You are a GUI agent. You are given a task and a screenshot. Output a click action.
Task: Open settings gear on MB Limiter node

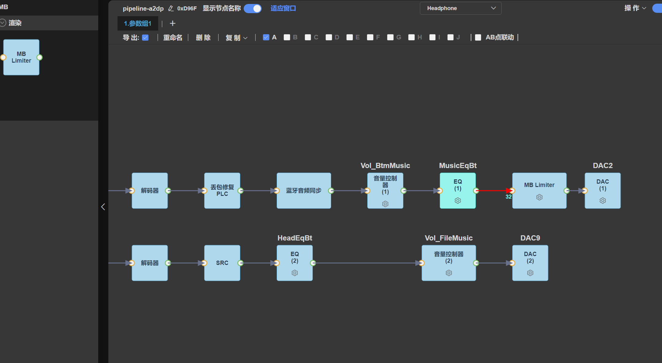tap(539, 197)
